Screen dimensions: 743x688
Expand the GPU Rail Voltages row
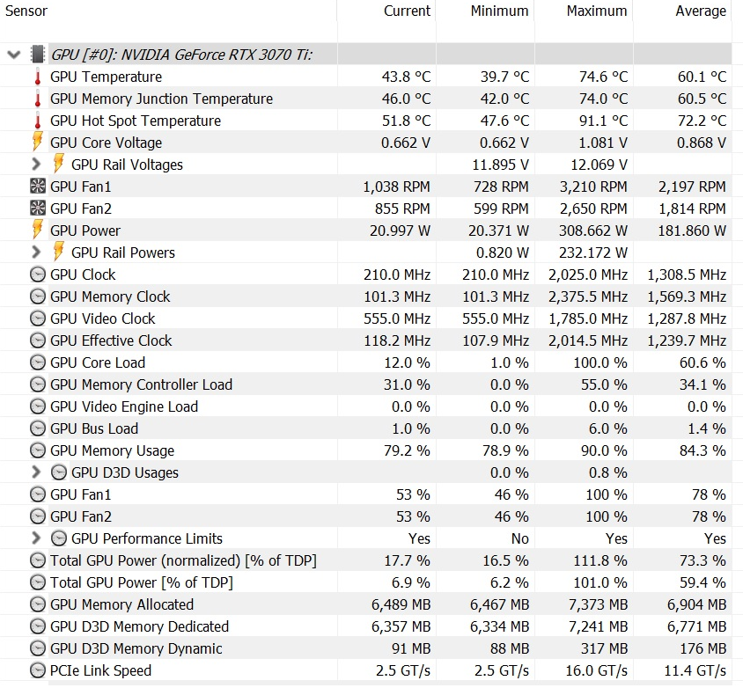pos(36,165)
